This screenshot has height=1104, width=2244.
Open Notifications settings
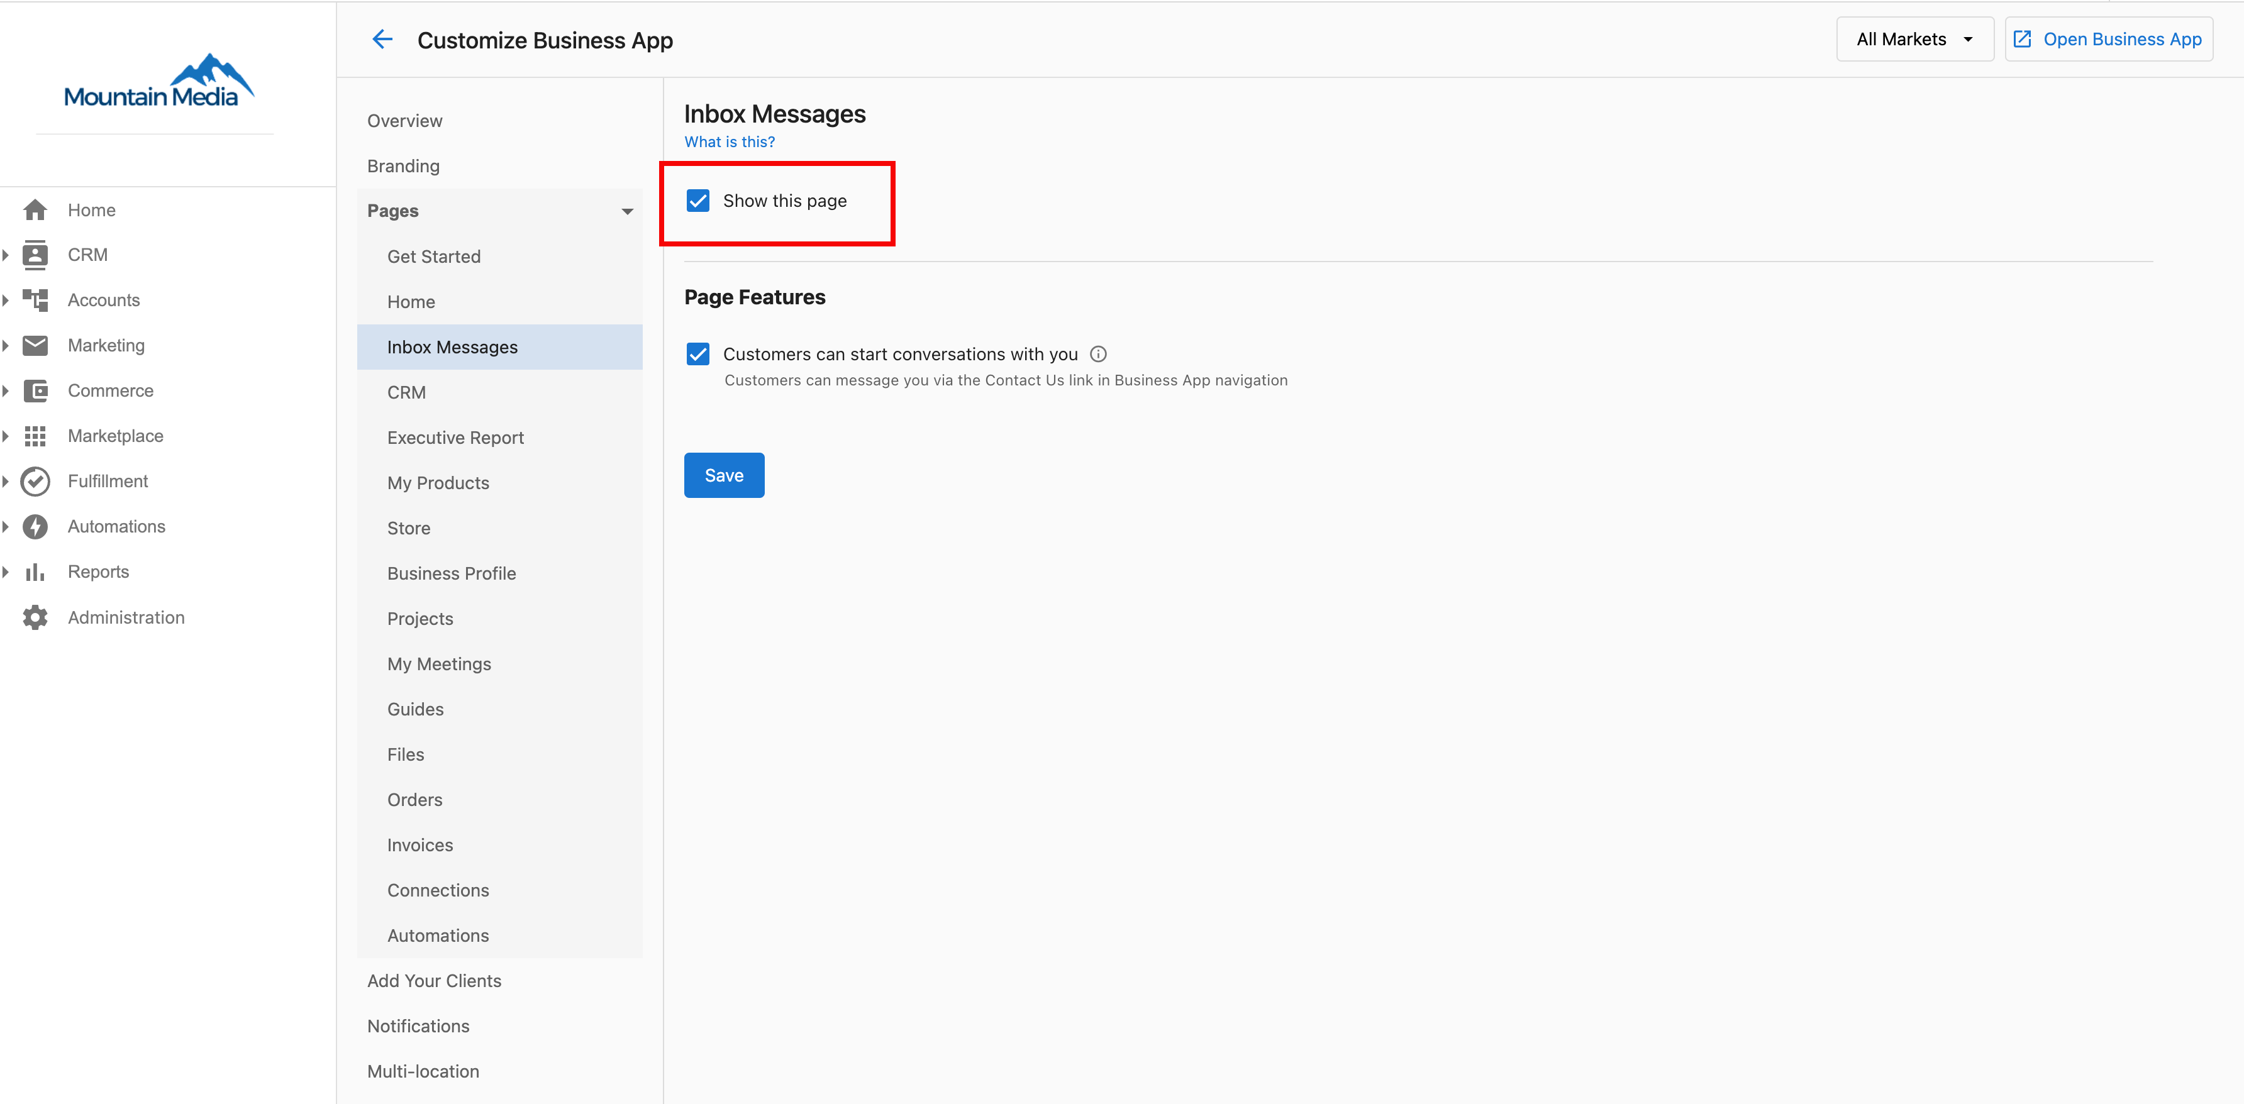pos(418,1027)
